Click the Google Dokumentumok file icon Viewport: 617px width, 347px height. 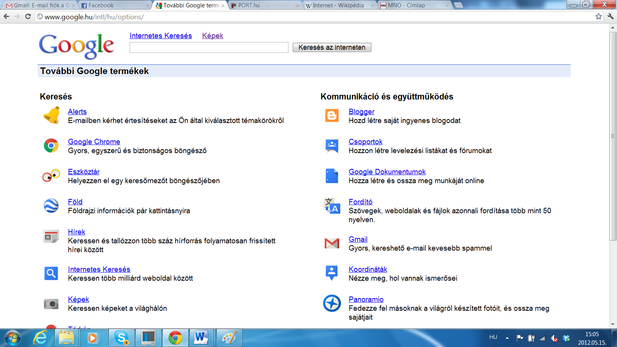click(x=332, y=175)
